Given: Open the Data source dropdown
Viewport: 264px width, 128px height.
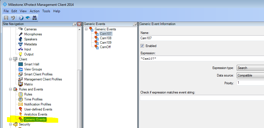Looking at the screenshot, I should tap(250, 75).
